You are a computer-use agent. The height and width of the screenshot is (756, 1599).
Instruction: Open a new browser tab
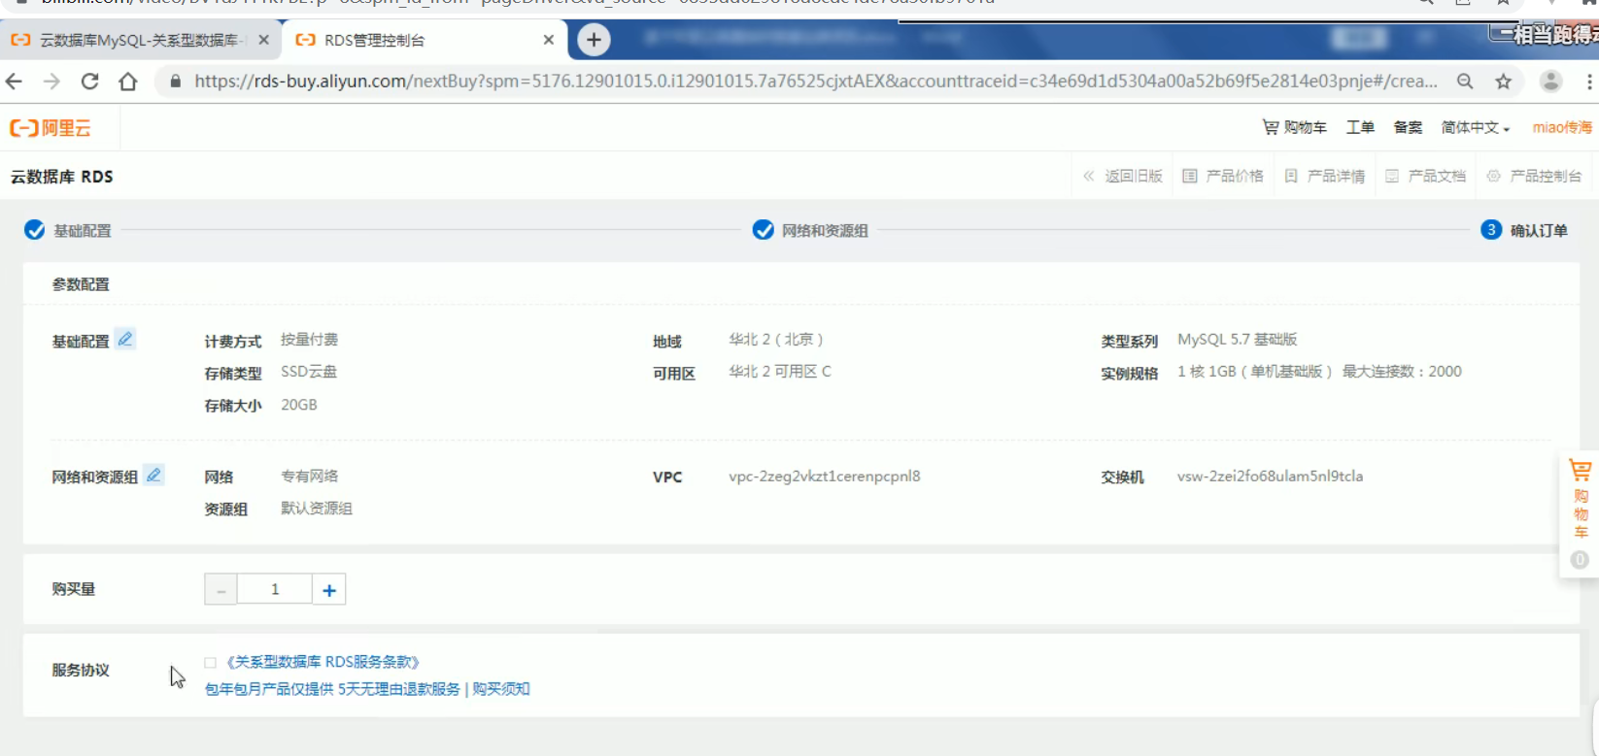[594, 40]
